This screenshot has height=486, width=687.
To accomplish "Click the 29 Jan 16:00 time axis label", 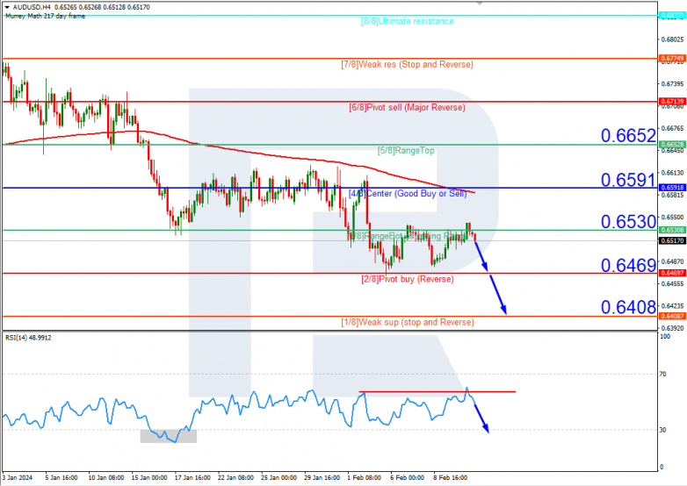I will coord(322,478).
